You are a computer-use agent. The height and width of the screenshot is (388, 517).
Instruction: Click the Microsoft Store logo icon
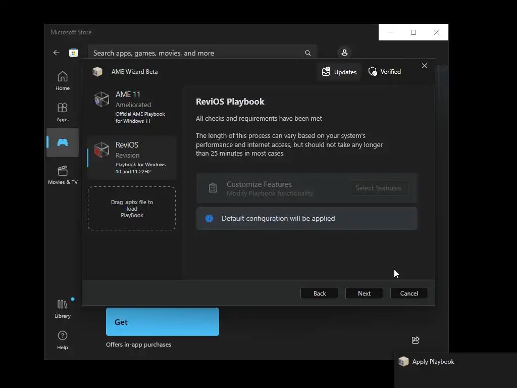click(73, 53)
